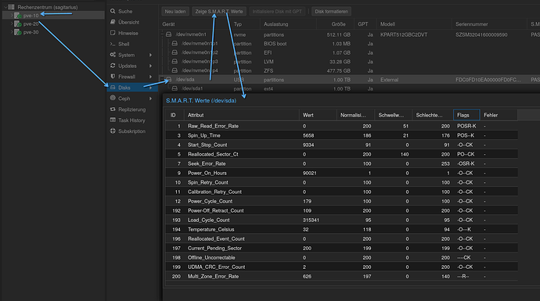Sort SMART table by Attribut column
This screenshot has height=301, width=540.
coord(241,115)
